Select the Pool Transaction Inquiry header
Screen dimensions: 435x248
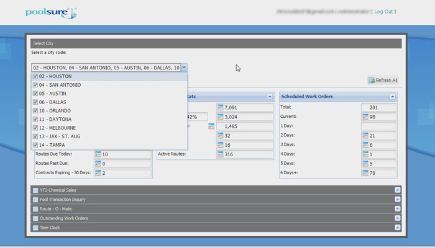(62, 200)
